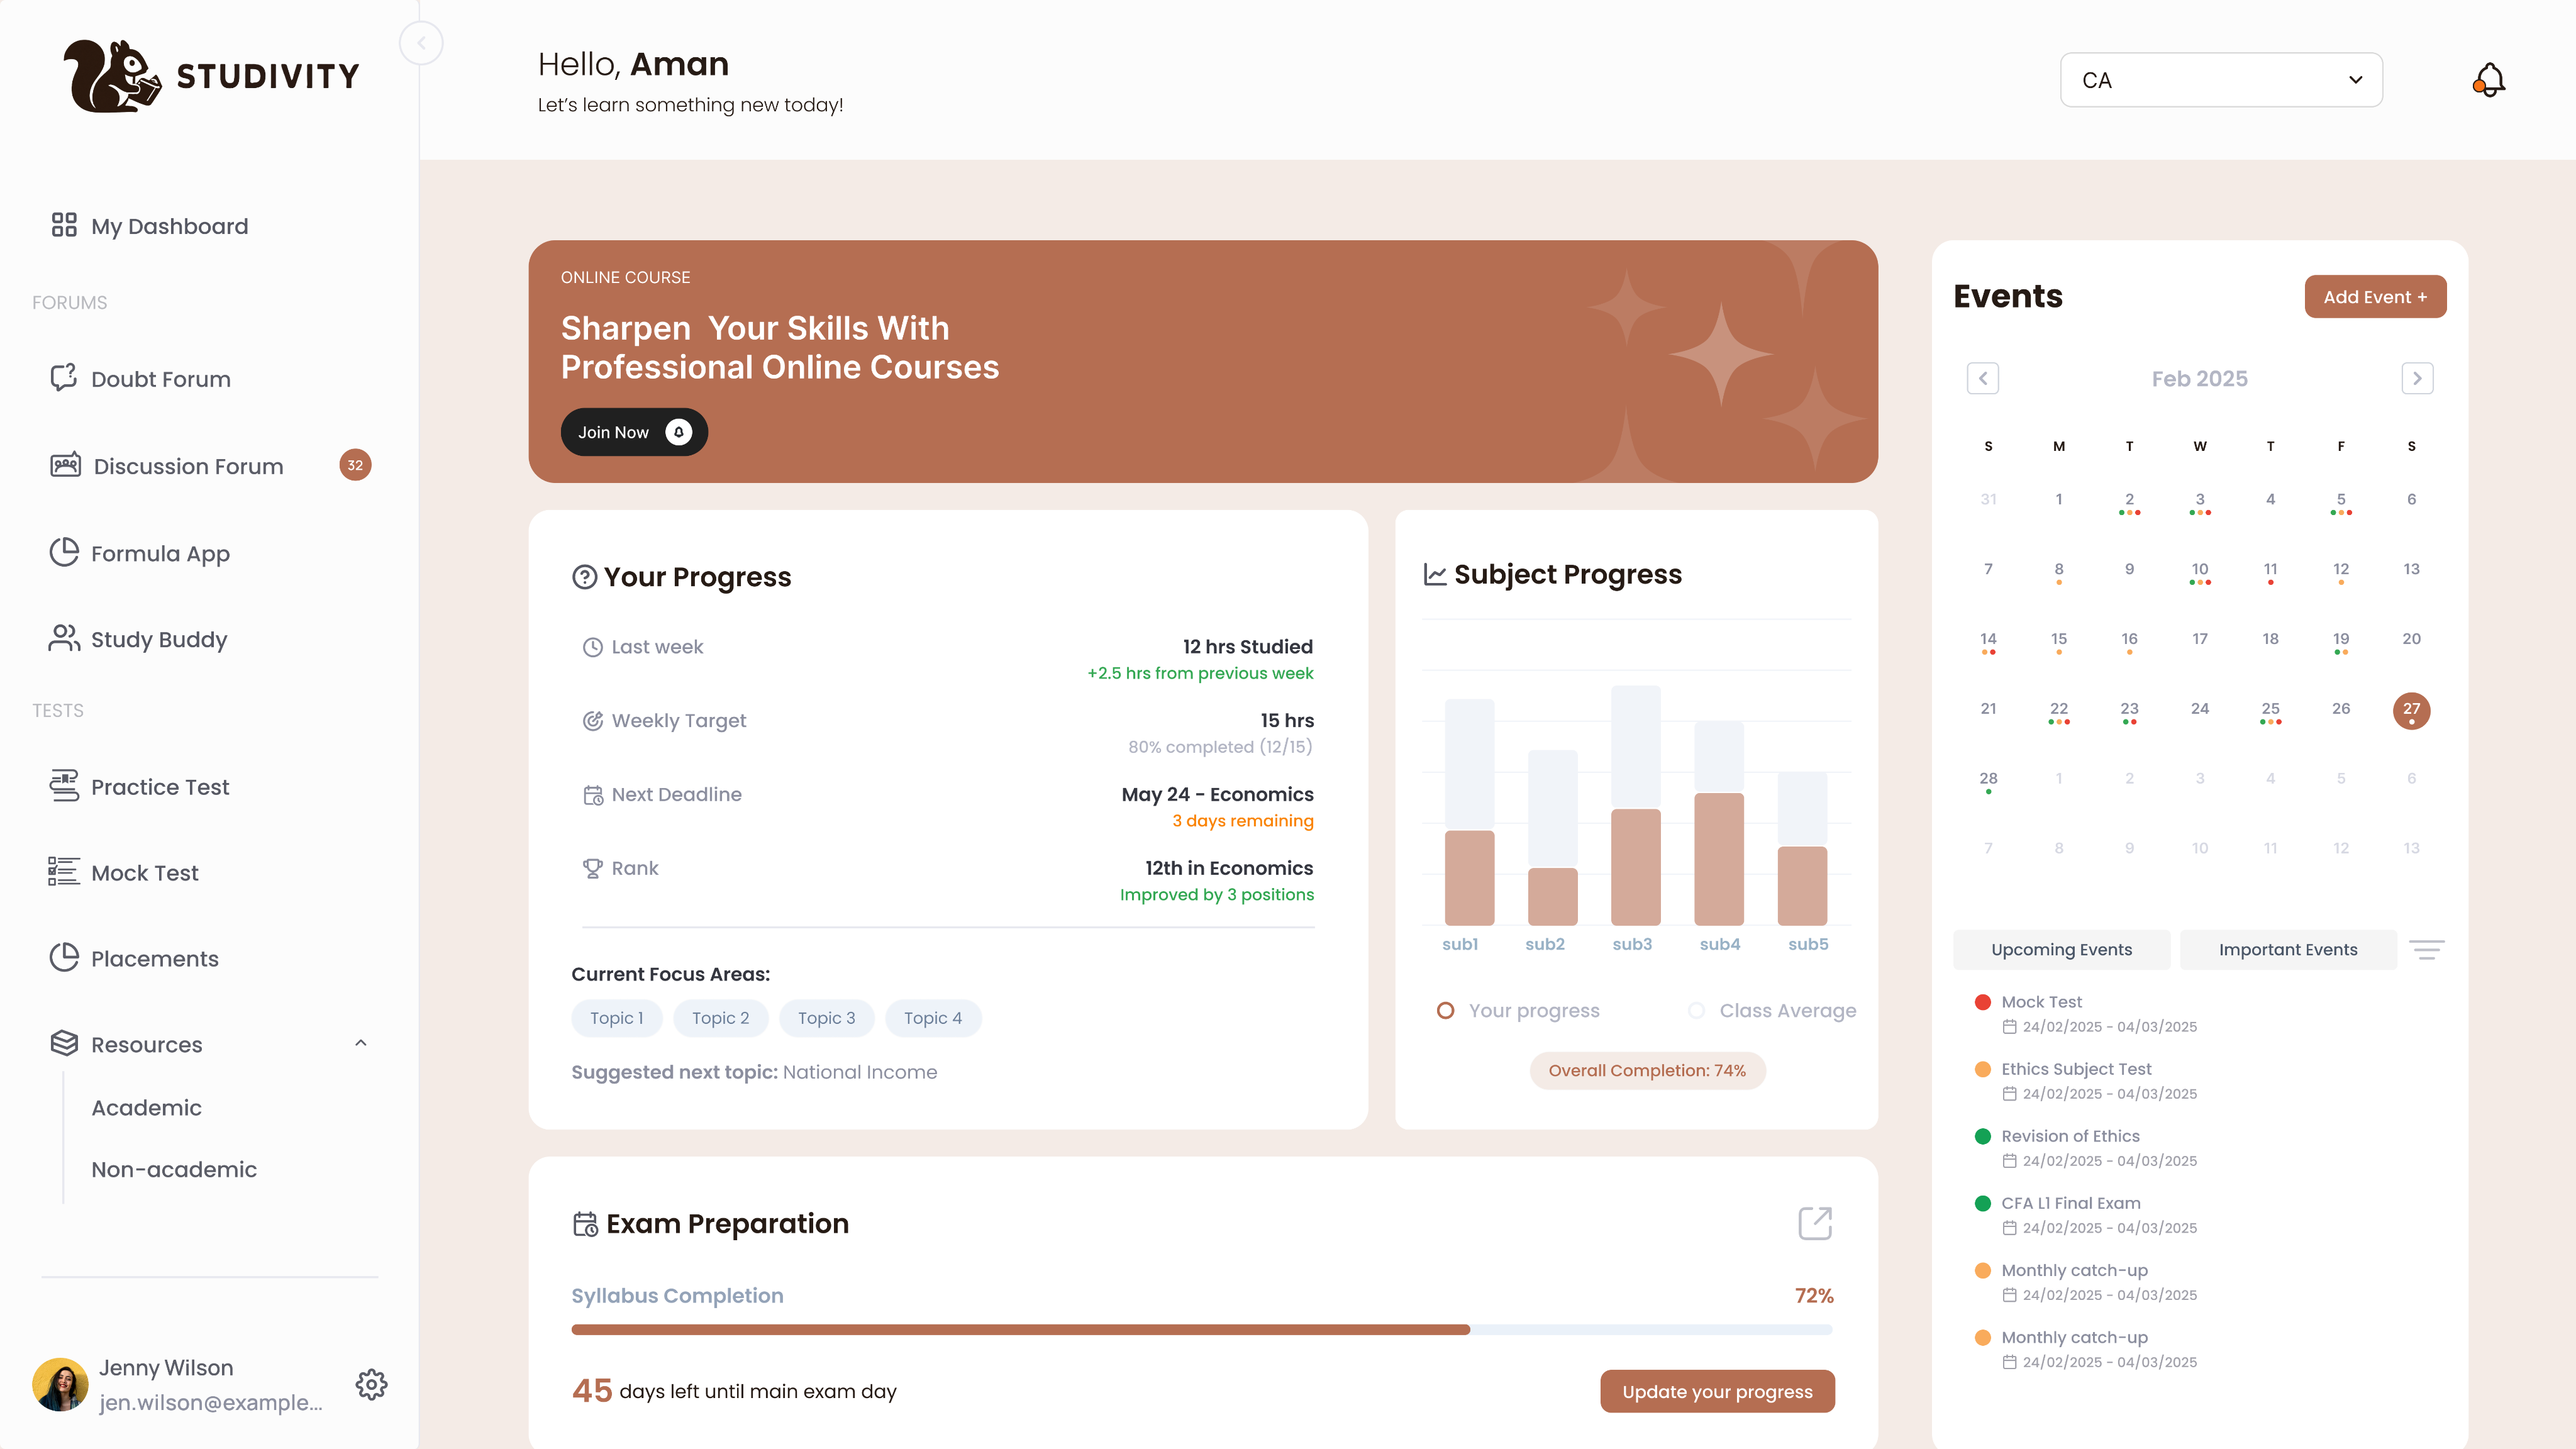Open account settings gear icon
2576x1449 pixels.
[371, 1385]
